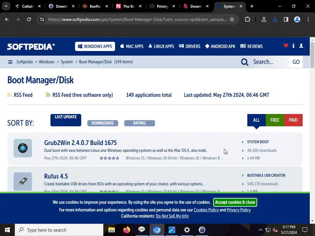Open Windows Start menu
The width and height of the screenshot is (315, 236).
pyautogui.click(x=7, y=230)
